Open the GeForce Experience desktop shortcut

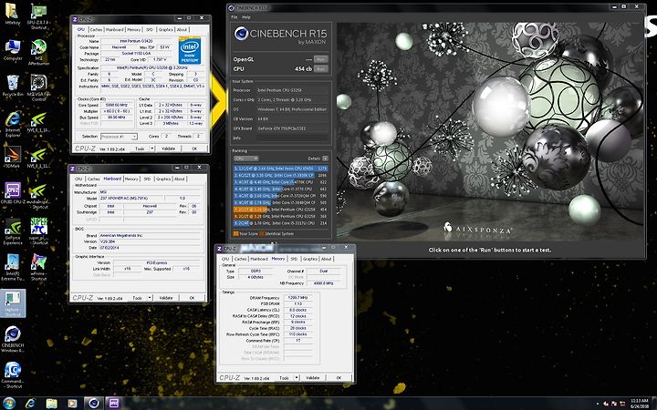coord(13,231)
